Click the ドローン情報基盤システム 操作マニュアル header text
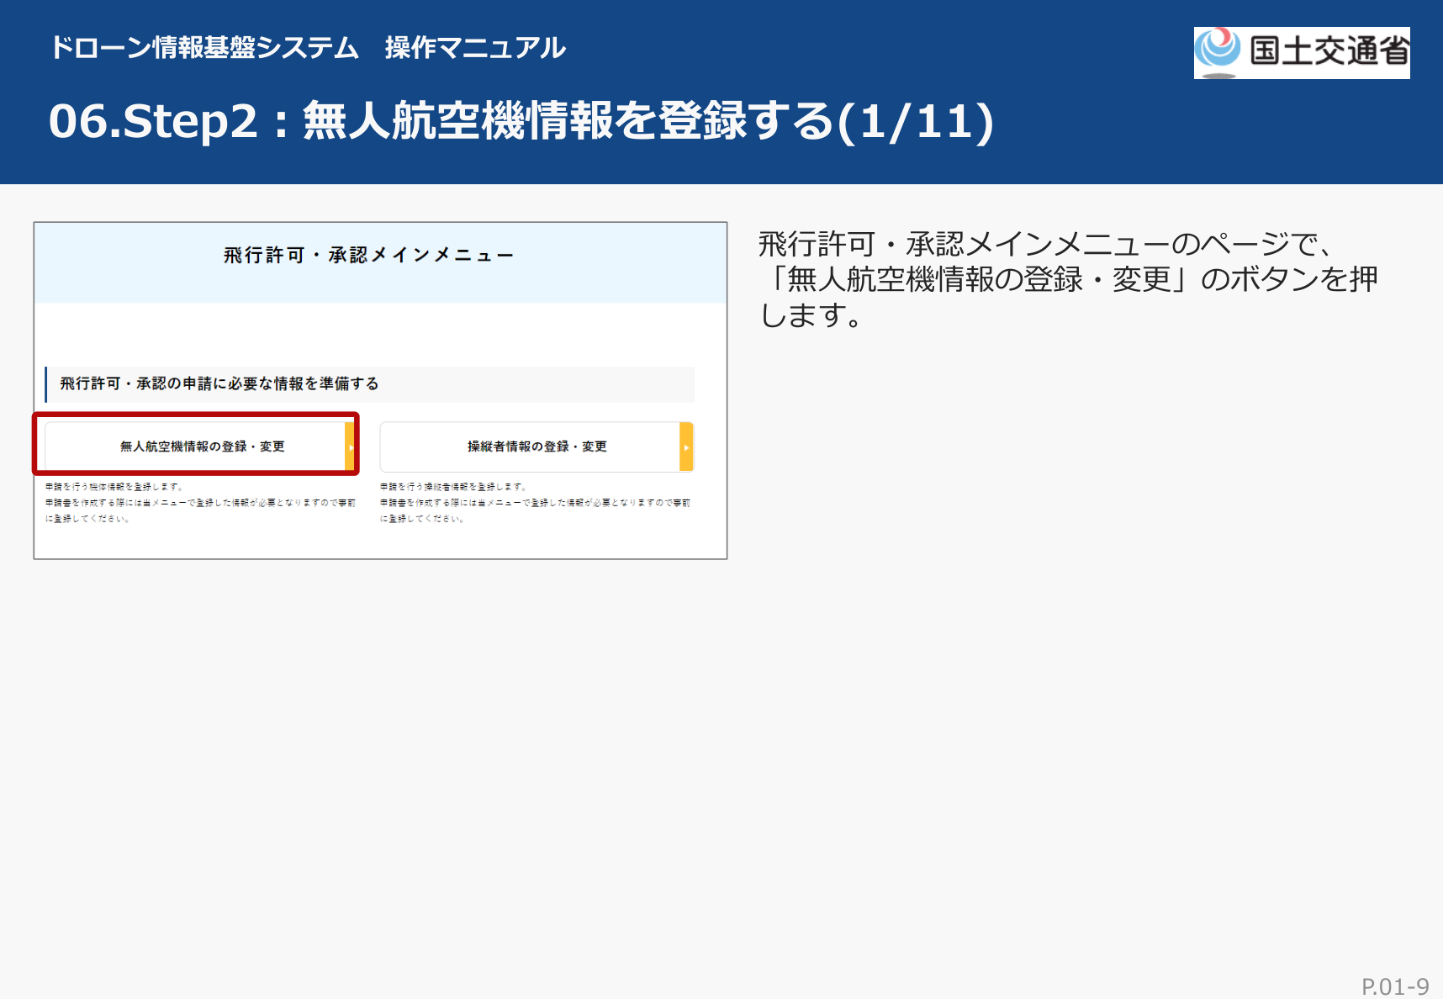 pyautogui.click(x=308, y=48)
